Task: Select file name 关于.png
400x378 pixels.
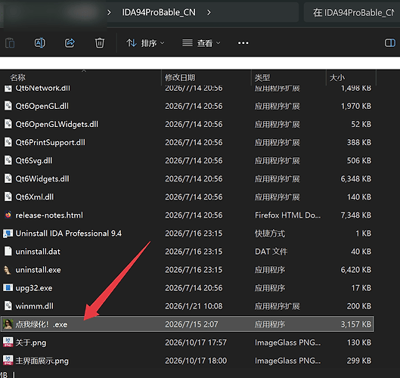Action: tap(31, 342)
